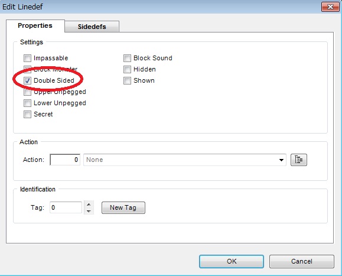This screenshot has height=276, width=342.
Task: Expand the Action type dropdown arrow
Action: (x=281, y=160)
